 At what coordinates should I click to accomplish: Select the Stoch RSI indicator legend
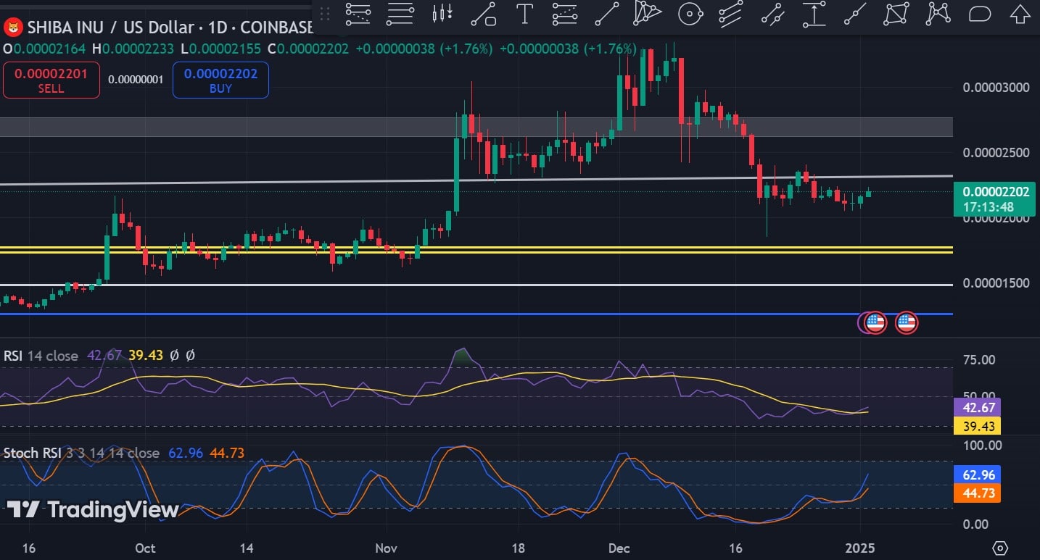coord(81,453)
